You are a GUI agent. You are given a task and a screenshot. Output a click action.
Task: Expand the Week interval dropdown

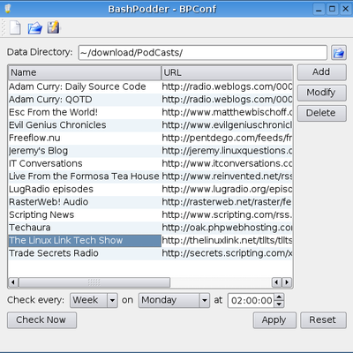click(94, 300)
